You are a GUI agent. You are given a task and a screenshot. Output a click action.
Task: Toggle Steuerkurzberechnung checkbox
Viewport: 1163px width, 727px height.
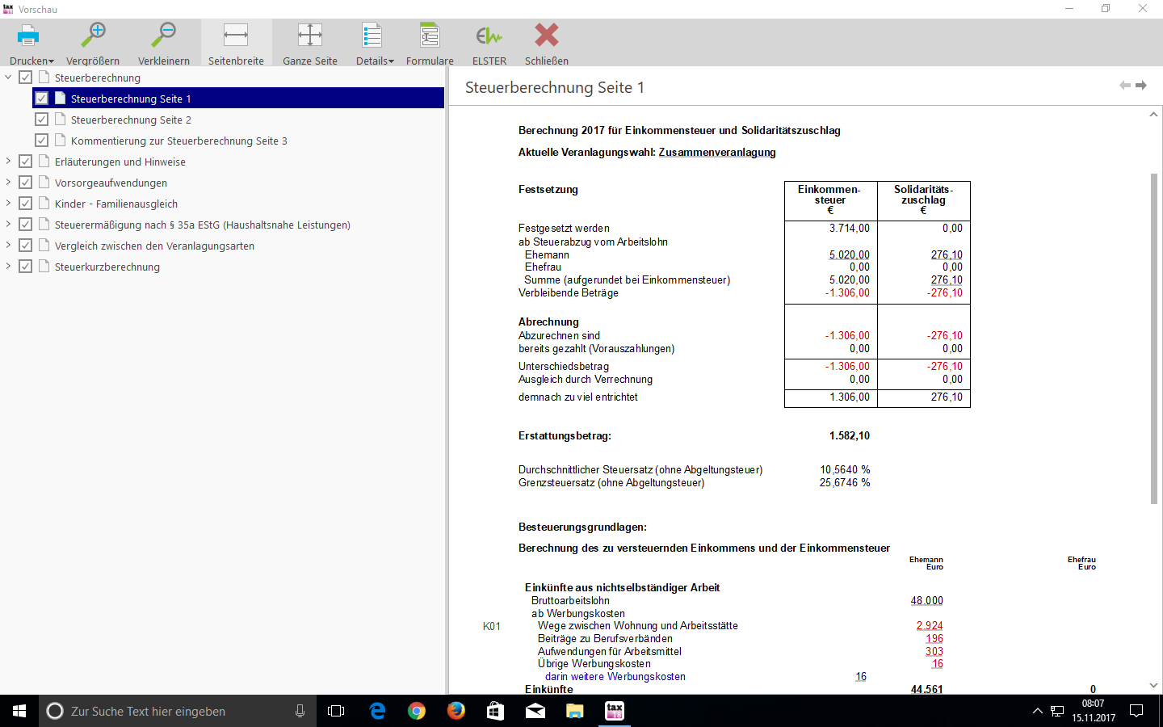coord(26,267)
